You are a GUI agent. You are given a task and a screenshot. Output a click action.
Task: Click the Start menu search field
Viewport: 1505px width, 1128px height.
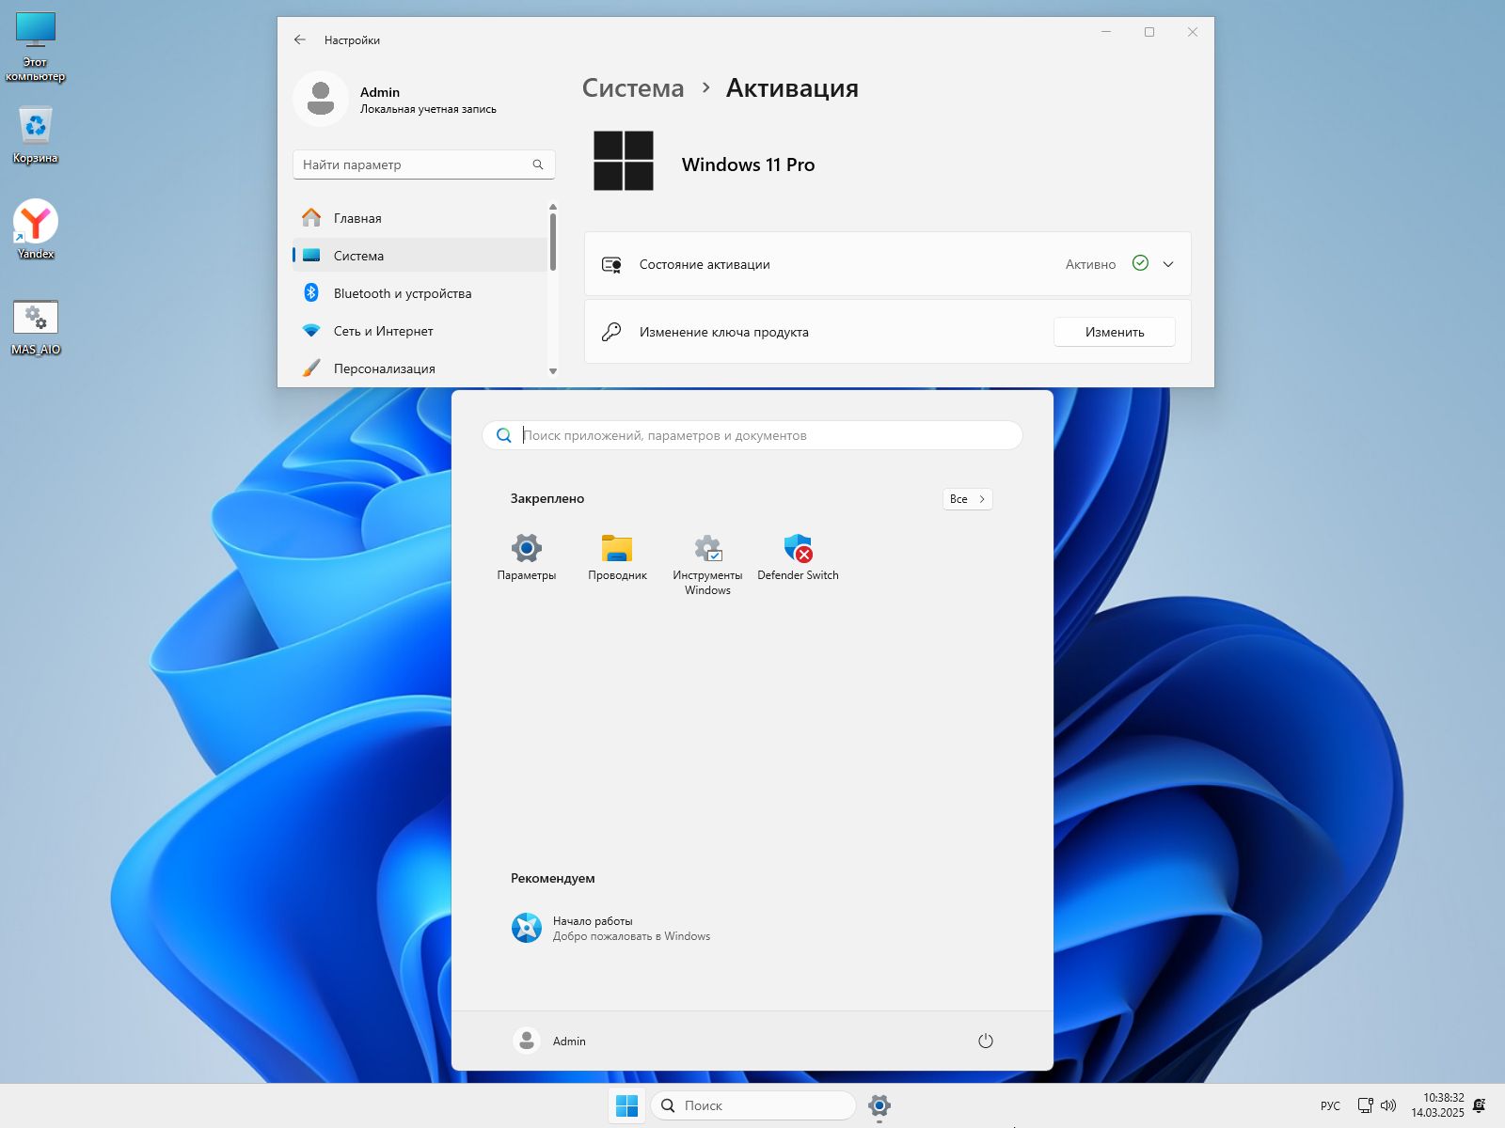752,435
